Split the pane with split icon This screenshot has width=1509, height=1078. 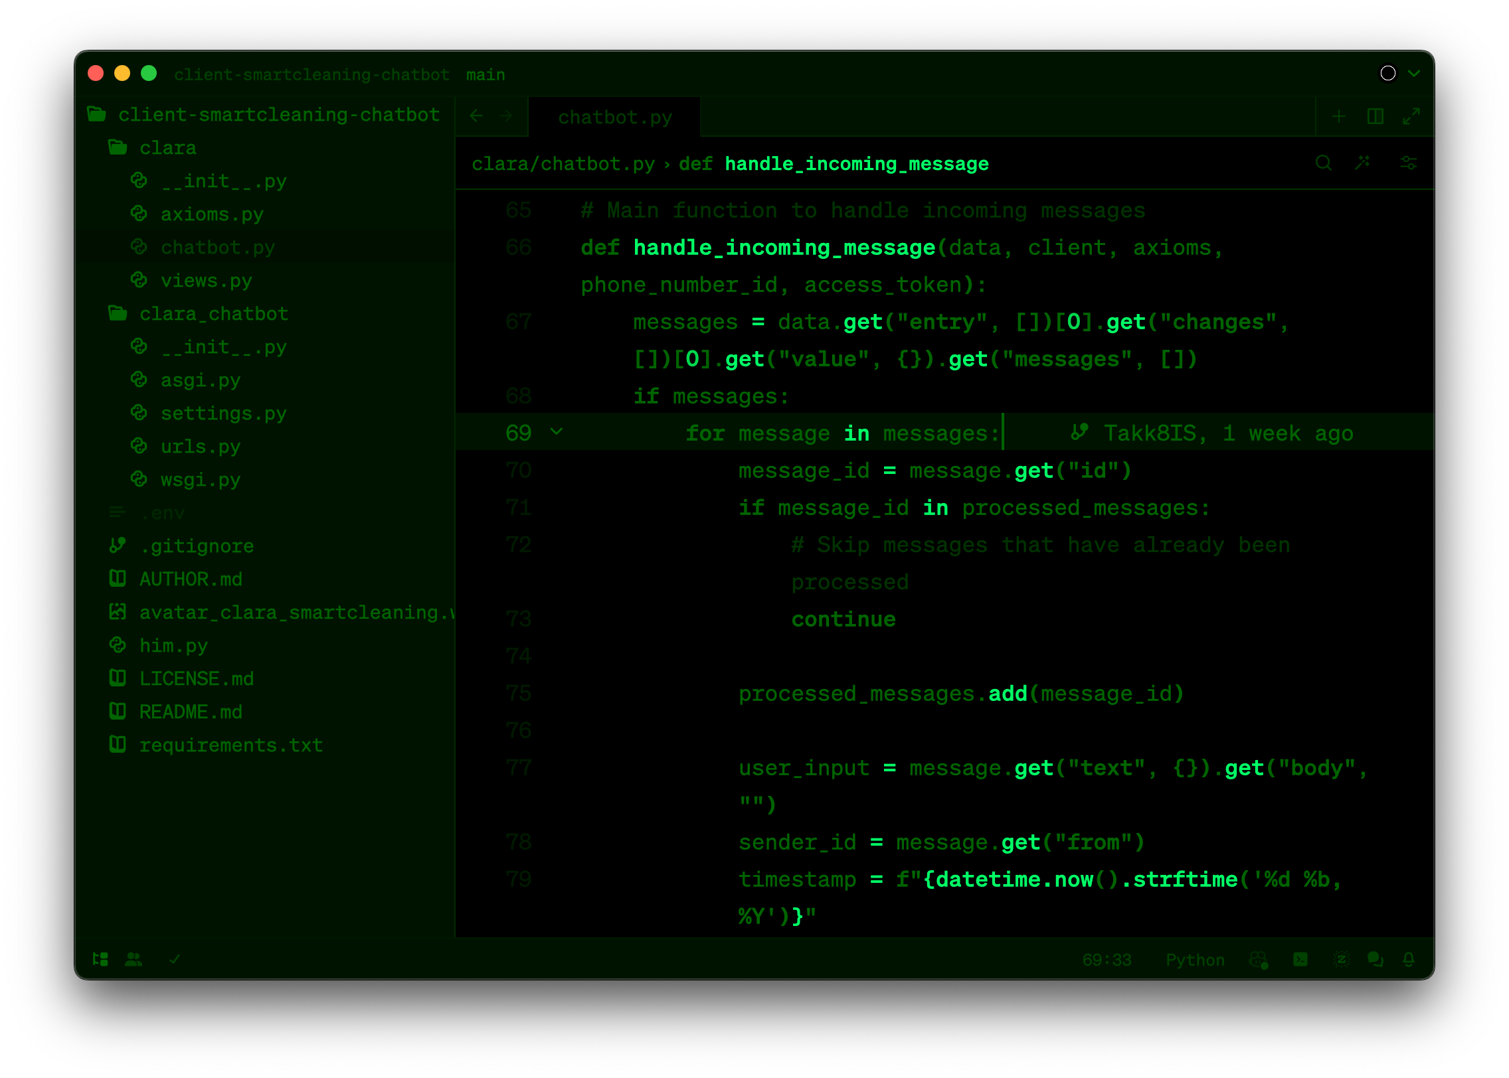1376,117
